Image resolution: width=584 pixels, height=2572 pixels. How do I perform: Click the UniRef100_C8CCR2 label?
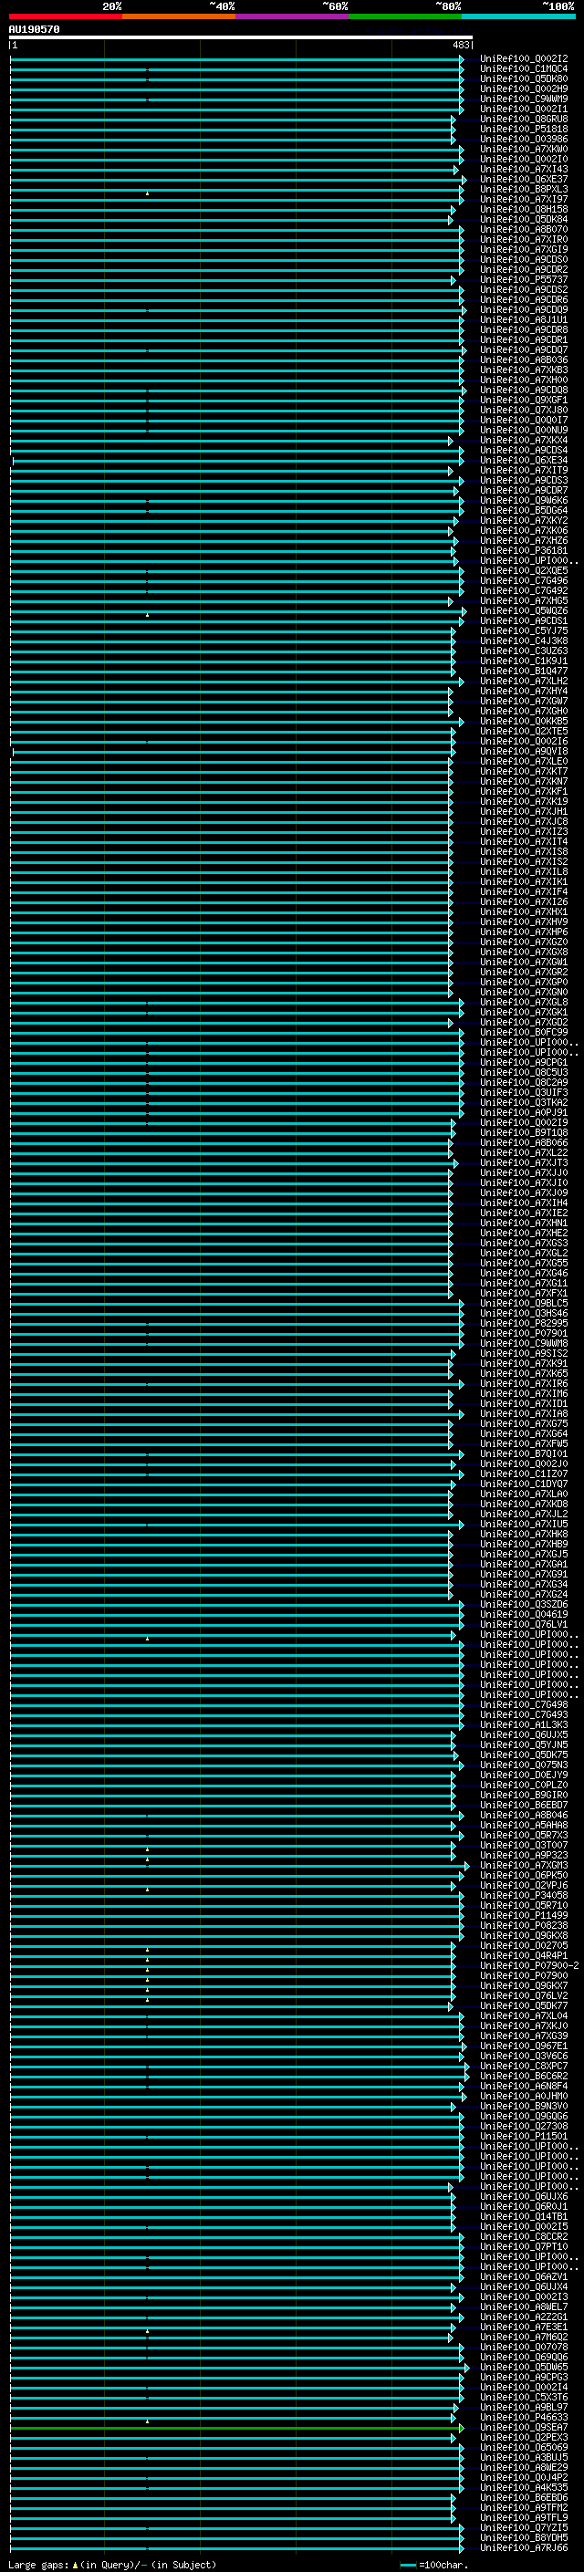pyautogui.click(x=524, y=2237)
